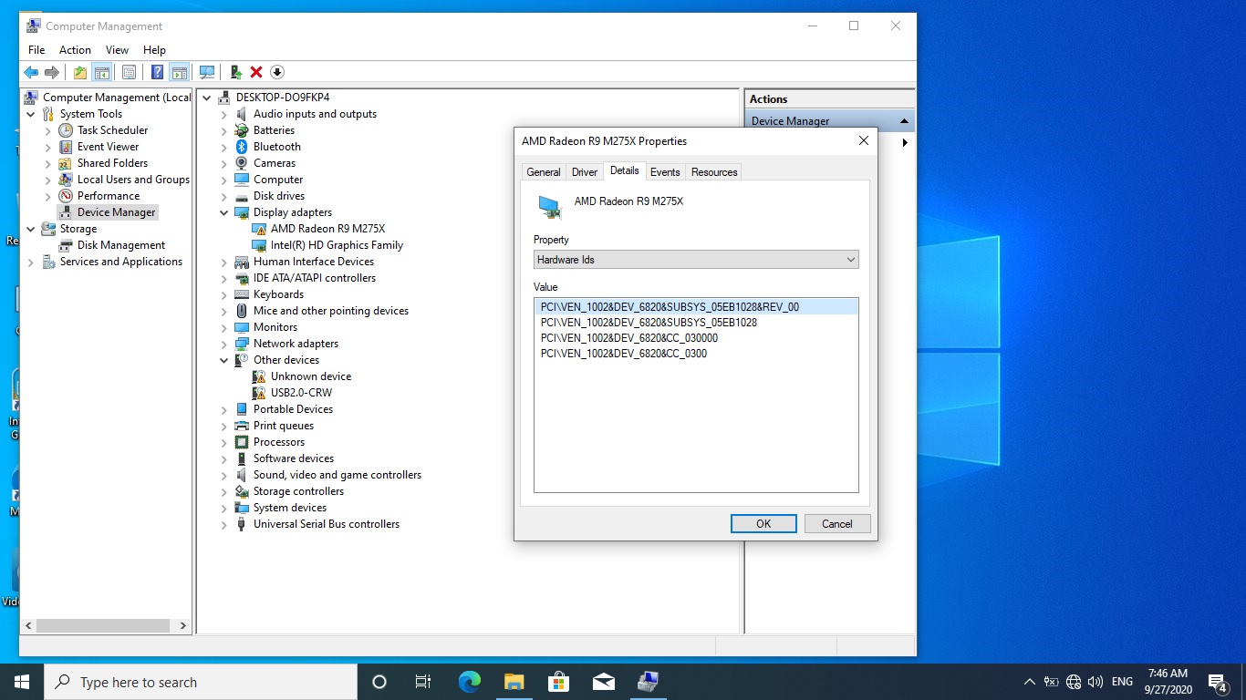
Task: Expand the Network adapters category
Action: [224, 344]
